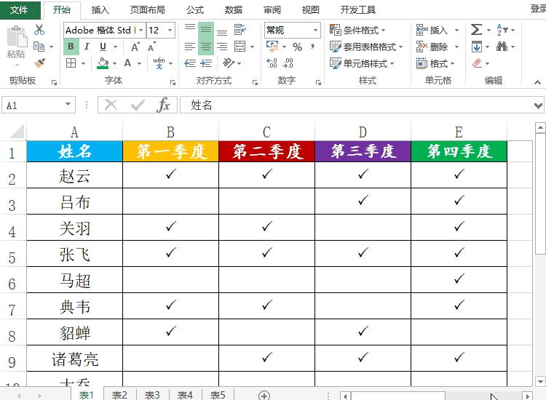The width and height of the screenshot is (546, 400).
Task: Open the 文件 menu
Action: point(19,9)
